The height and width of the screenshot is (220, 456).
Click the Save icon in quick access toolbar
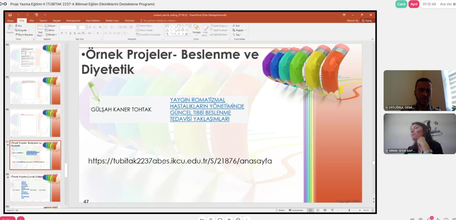click(x=10, y=15)
